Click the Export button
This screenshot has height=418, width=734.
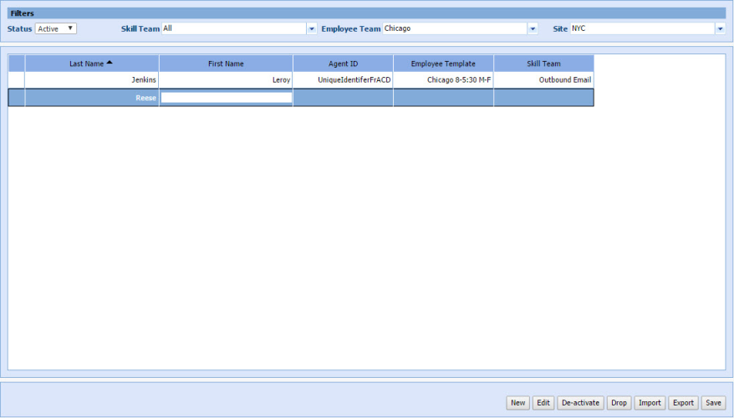coord(683,403)
